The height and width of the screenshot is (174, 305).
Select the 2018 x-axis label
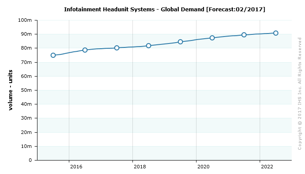click(x=139, y=167)
